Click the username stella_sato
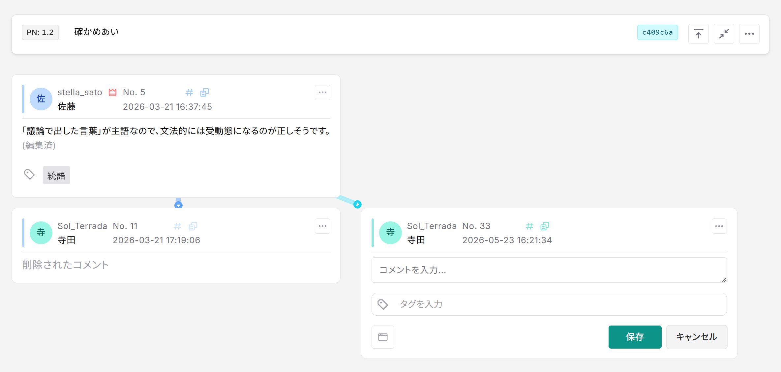 pyautogui.click(x=80, y=92)
